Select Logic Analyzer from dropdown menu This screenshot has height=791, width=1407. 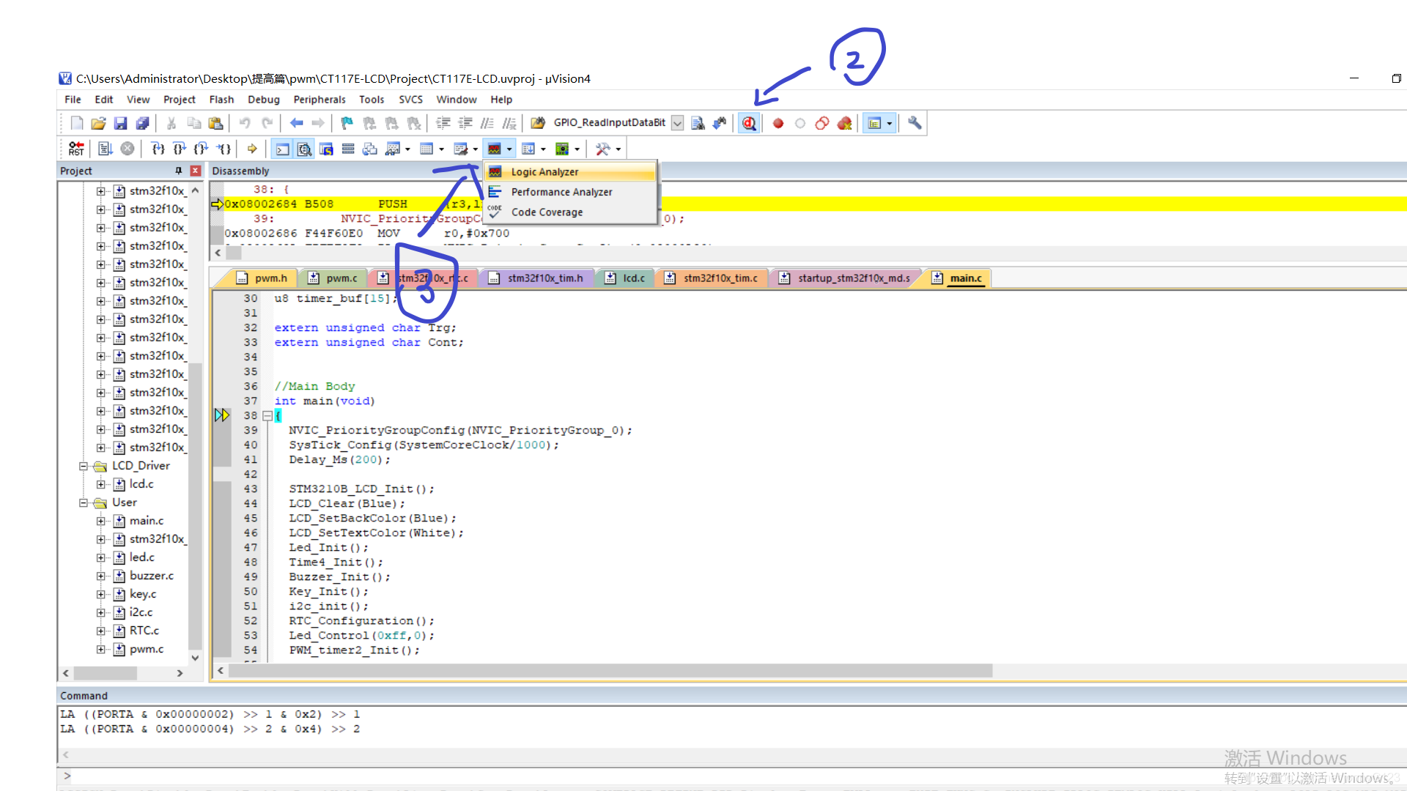[544, 172]
